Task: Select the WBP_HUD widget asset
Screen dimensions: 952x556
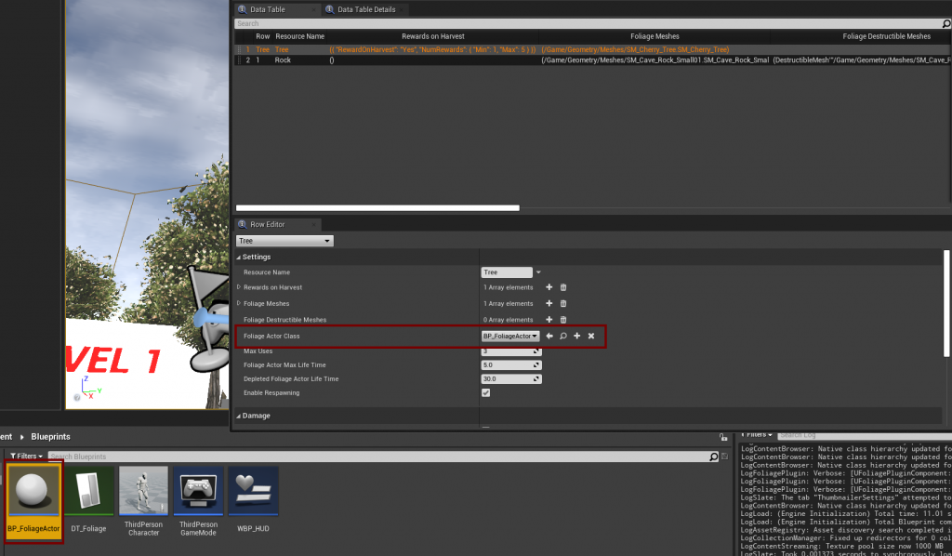Action: [253, 501]
